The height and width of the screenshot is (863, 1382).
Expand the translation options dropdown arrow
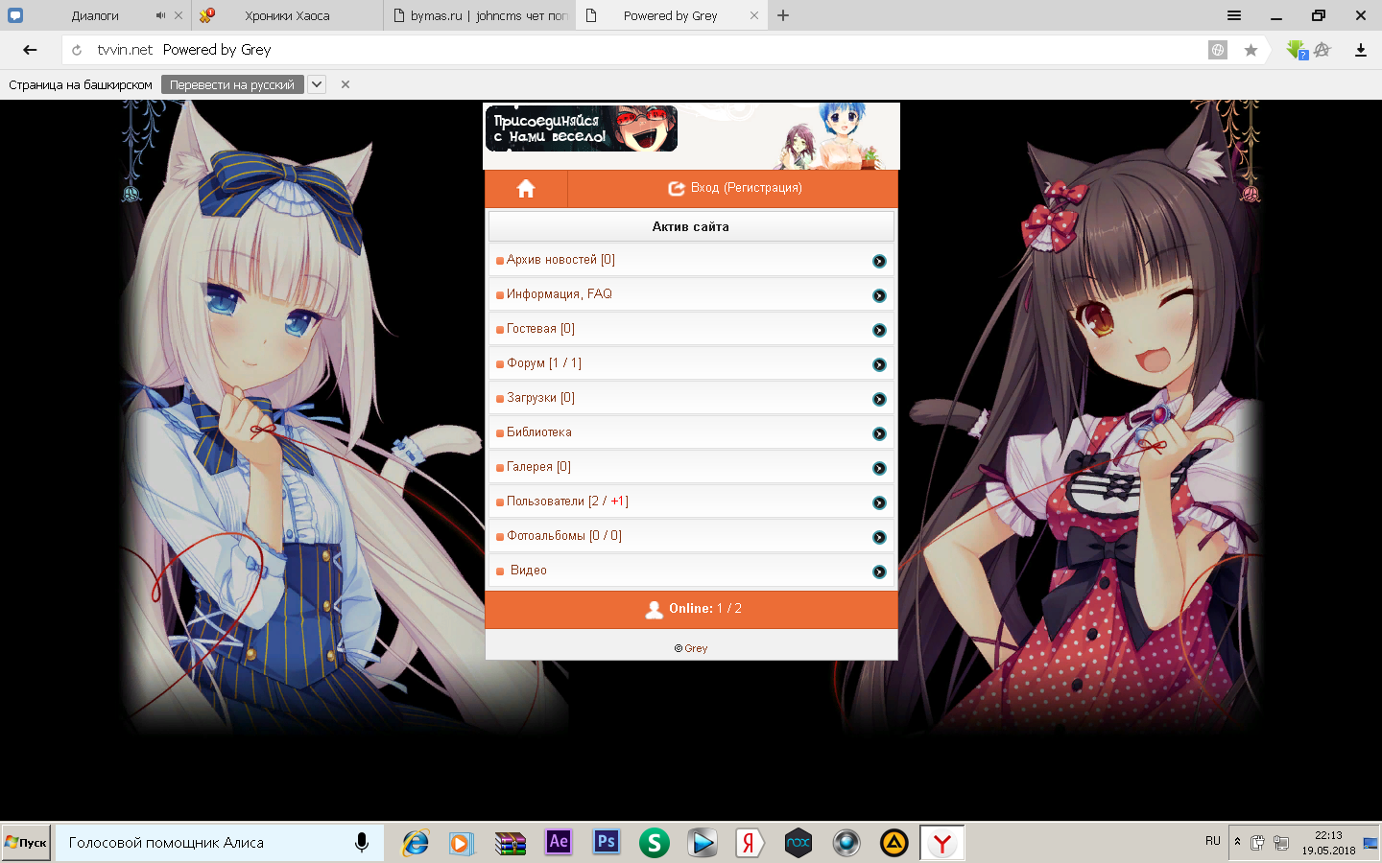317,84
